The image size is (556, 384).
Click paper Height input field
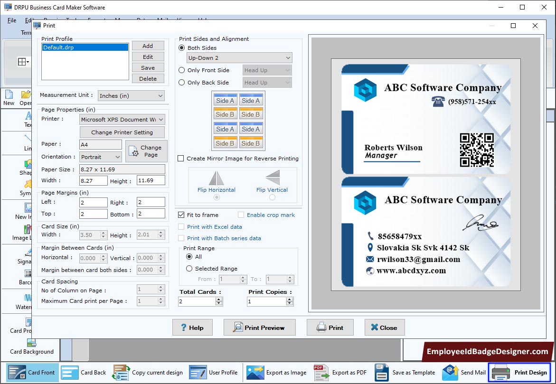pyautogui.click(x=151, y=180)
